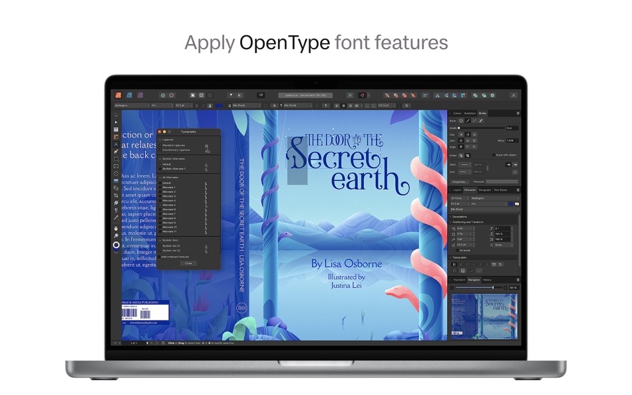Select Alternate 3 radio option

[x=160, y=196]
